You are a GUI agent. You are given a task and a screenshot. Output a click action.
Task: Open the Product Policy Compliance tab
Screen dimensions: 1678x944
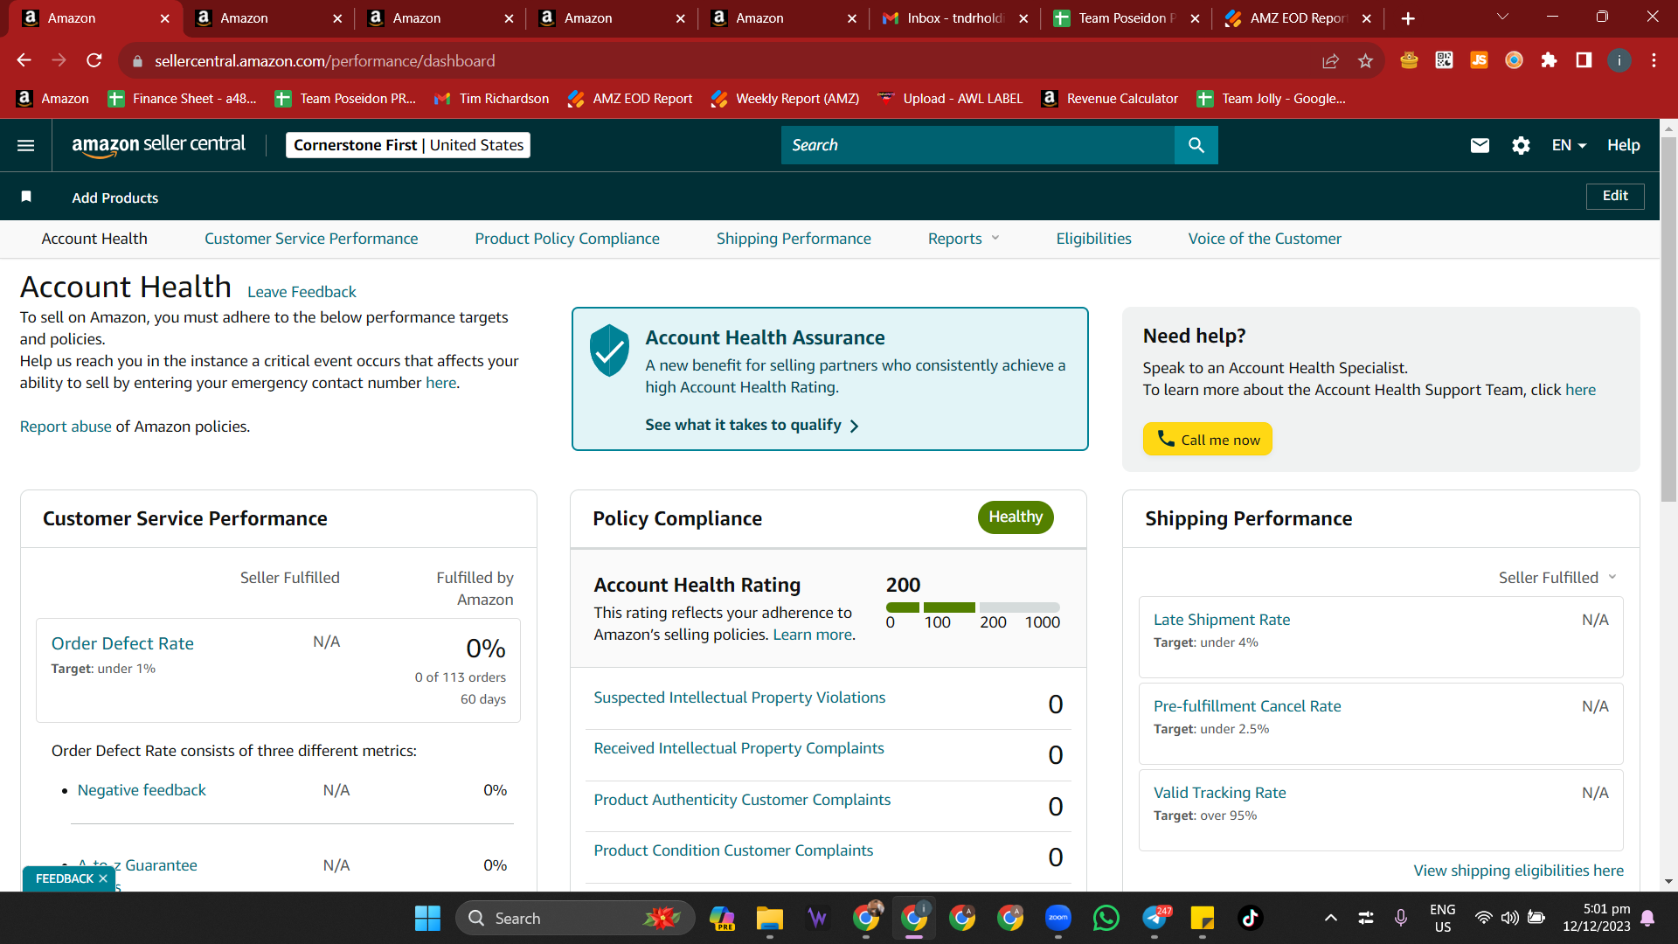567,239
